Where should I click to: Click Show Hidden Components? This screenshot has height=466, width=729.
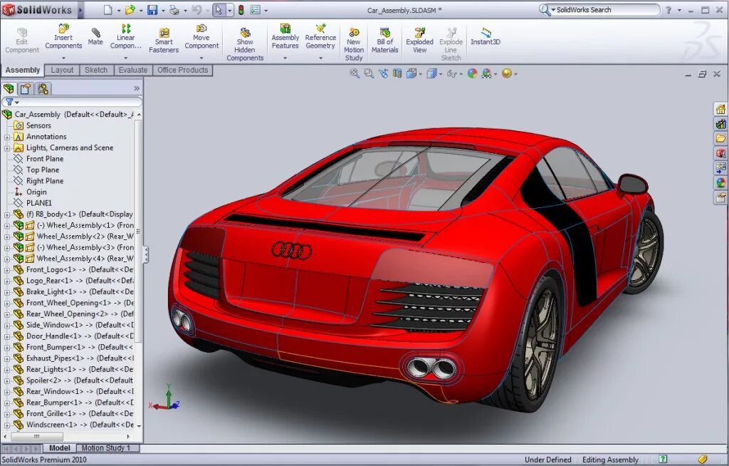245,44
